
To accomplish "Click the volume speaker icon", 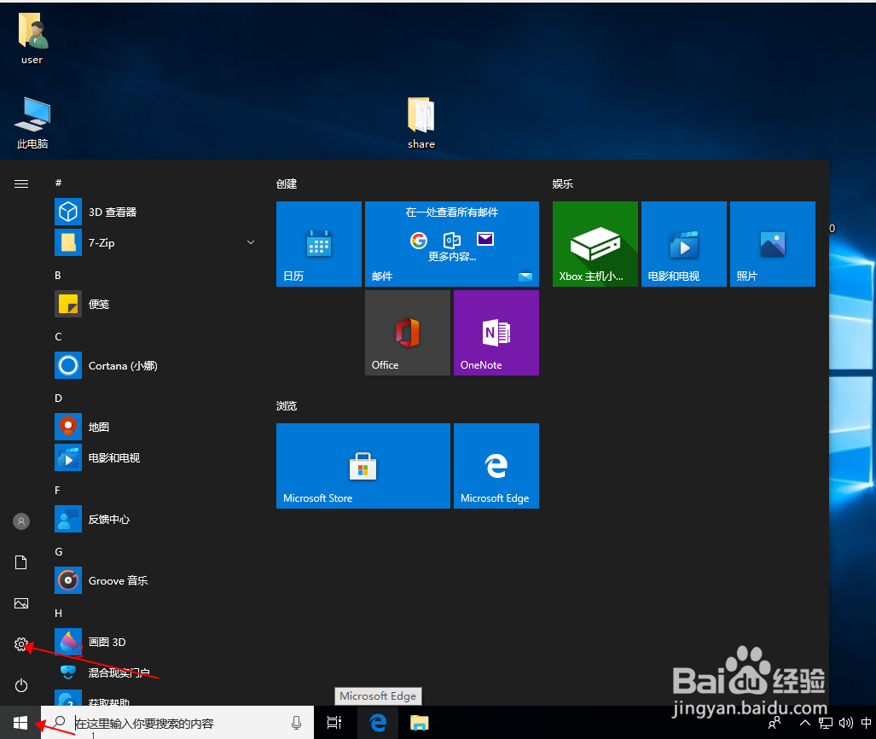I will click(846, 723).
